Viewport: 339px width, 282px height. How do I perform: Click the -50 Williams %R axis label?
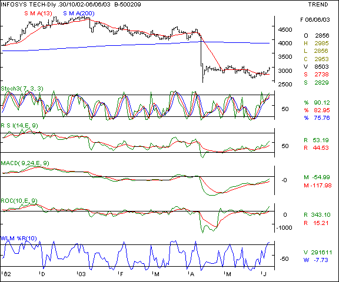[x=284, y=258]
